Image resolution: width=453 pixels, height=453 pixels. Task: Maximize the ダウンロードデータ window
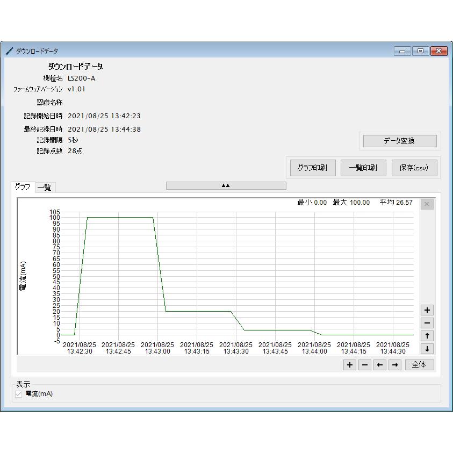pyautogui.click(x=420, y=51)
